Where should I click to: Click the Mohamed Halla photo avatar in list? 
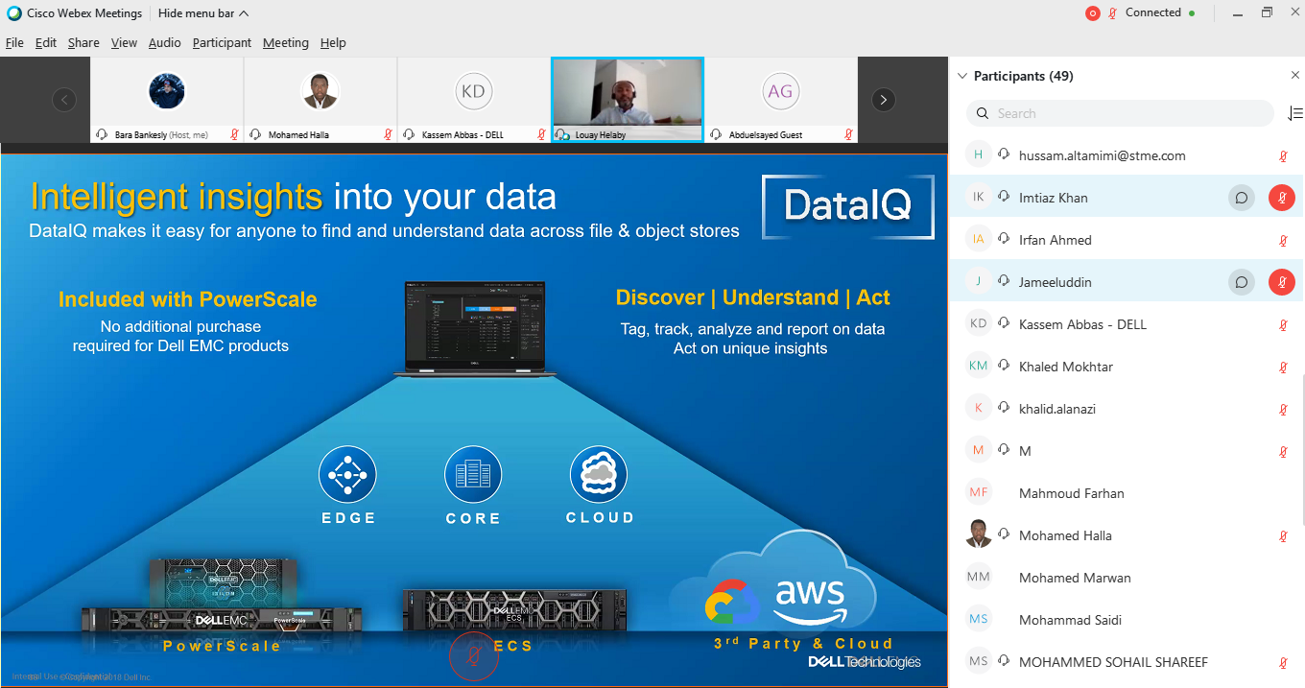(x=978, y=535)
